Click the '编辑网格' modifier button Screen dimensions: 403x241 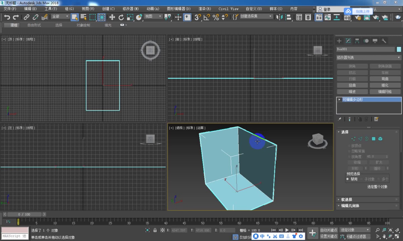(x=385, y=92)
